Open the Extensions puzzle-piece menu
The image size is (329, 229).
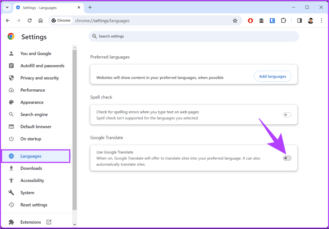coord(283,20)
